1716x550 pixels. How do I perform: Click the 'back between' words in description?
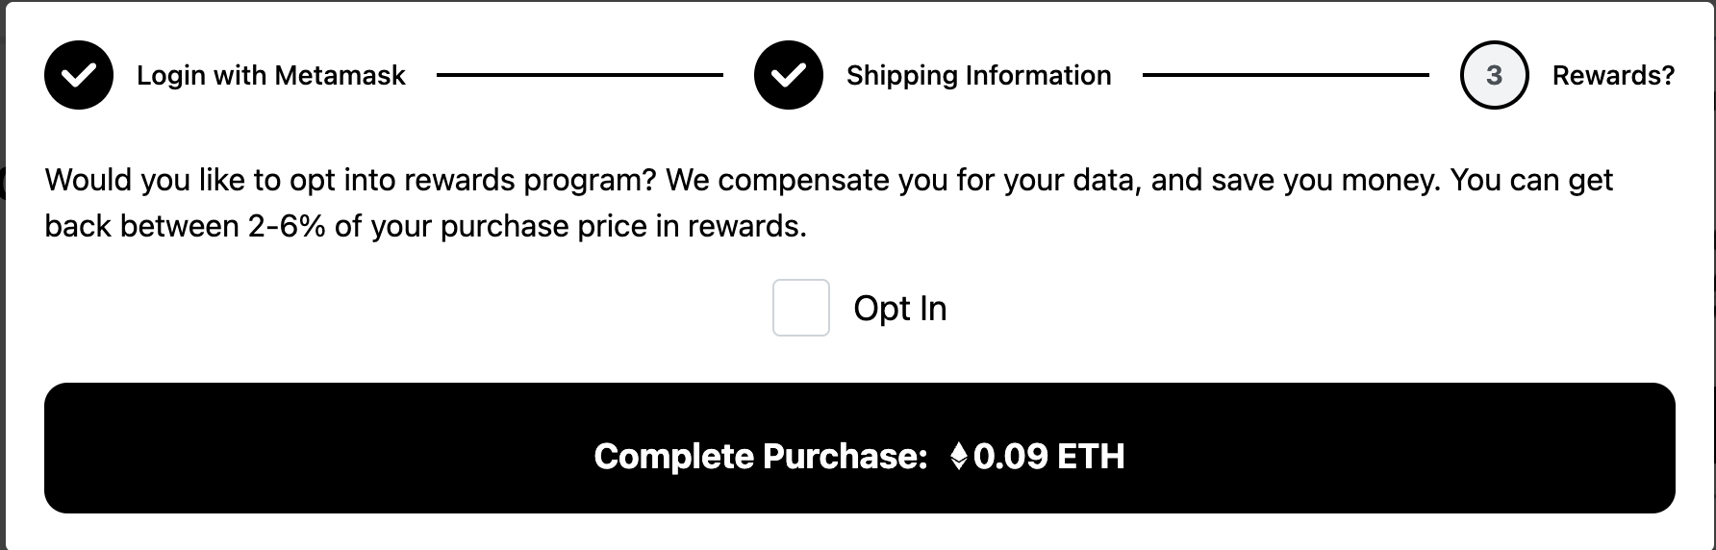pos(141,226)
